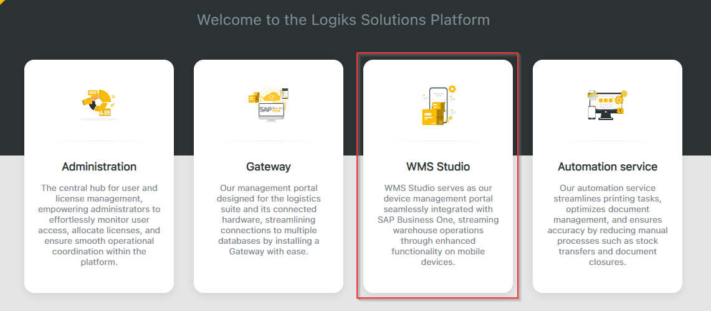
Task: Open the Gateway title link
Action: tap(269, 167)
